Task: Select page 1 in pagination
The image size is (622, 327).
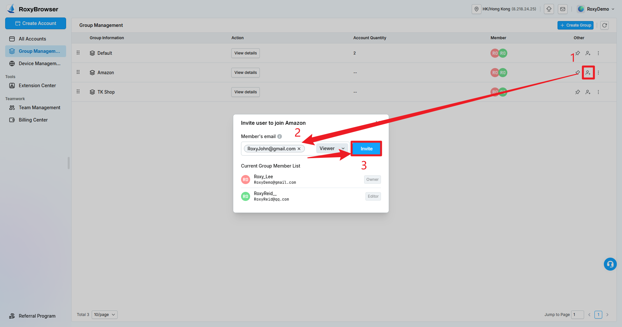Action: 598,315
